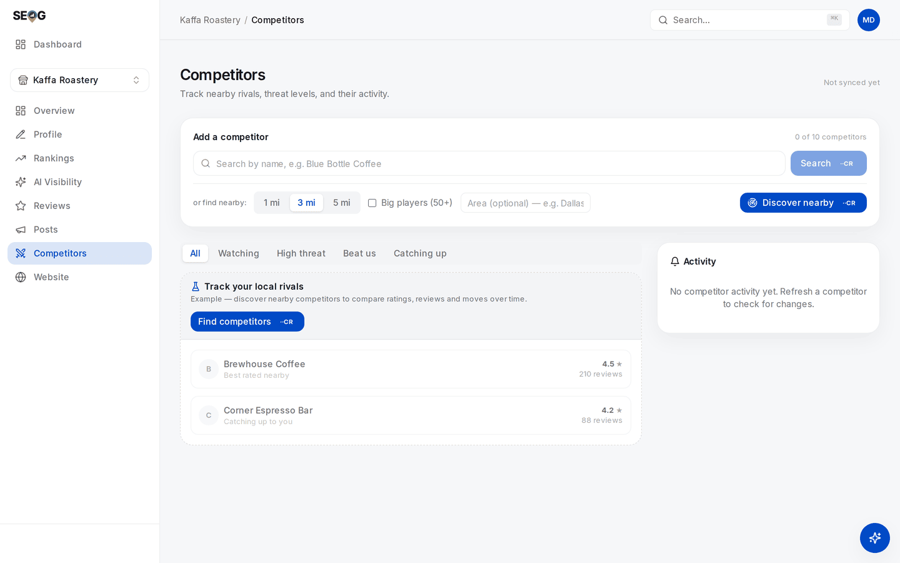The height and width of the screenshot is (563, 900).
Task: Expand the Kaffa Roastery location selector
Action: click(79, 80)
